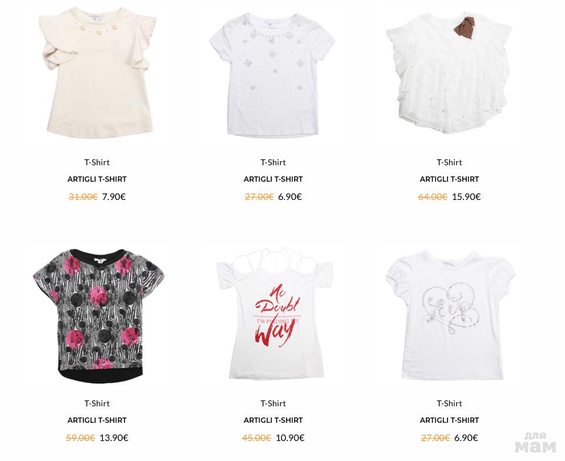The image size is (565, 461).
Task: Click T-Shirt category label above 7.90€ item
Action: tap(97, 162)
